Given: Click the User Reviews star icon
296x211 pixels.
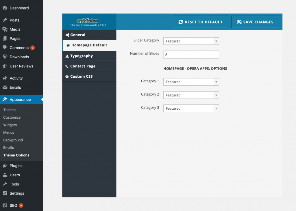Looking at the screenshot, I should (5, 66).
